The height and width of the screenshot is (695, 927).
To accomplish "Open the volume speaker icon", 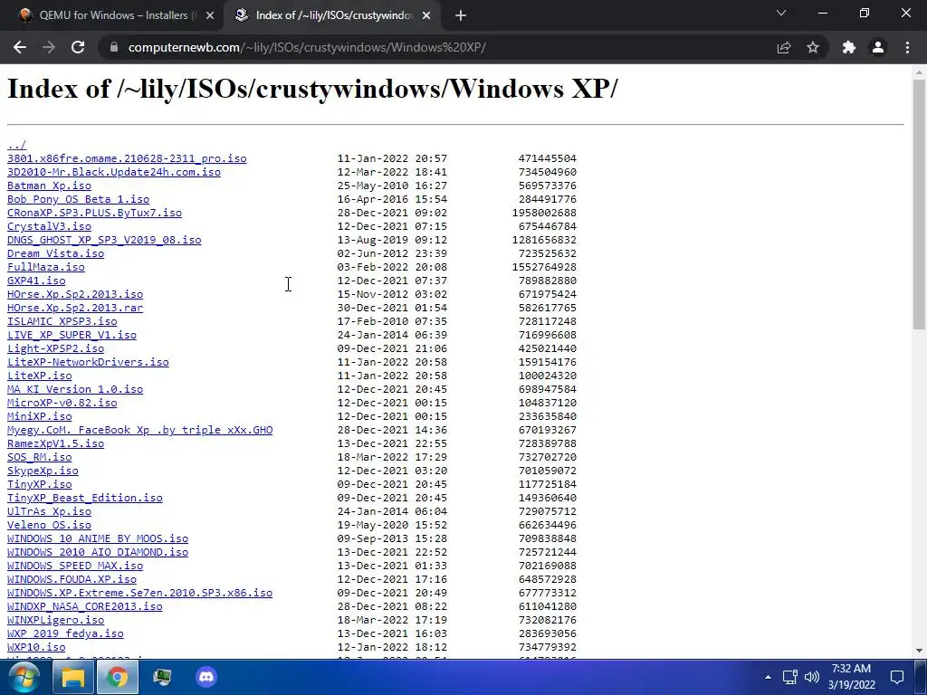I will [812, 677].
